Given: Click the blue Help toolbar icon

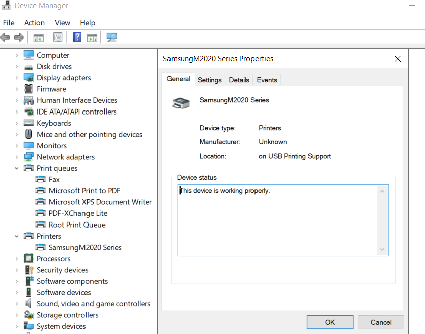Looking at the screenshot, I should tap(77, 37).
